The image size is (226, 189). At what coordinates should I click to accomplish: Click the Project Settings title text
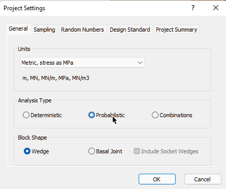pyautogui.click(x=24, y=8)
